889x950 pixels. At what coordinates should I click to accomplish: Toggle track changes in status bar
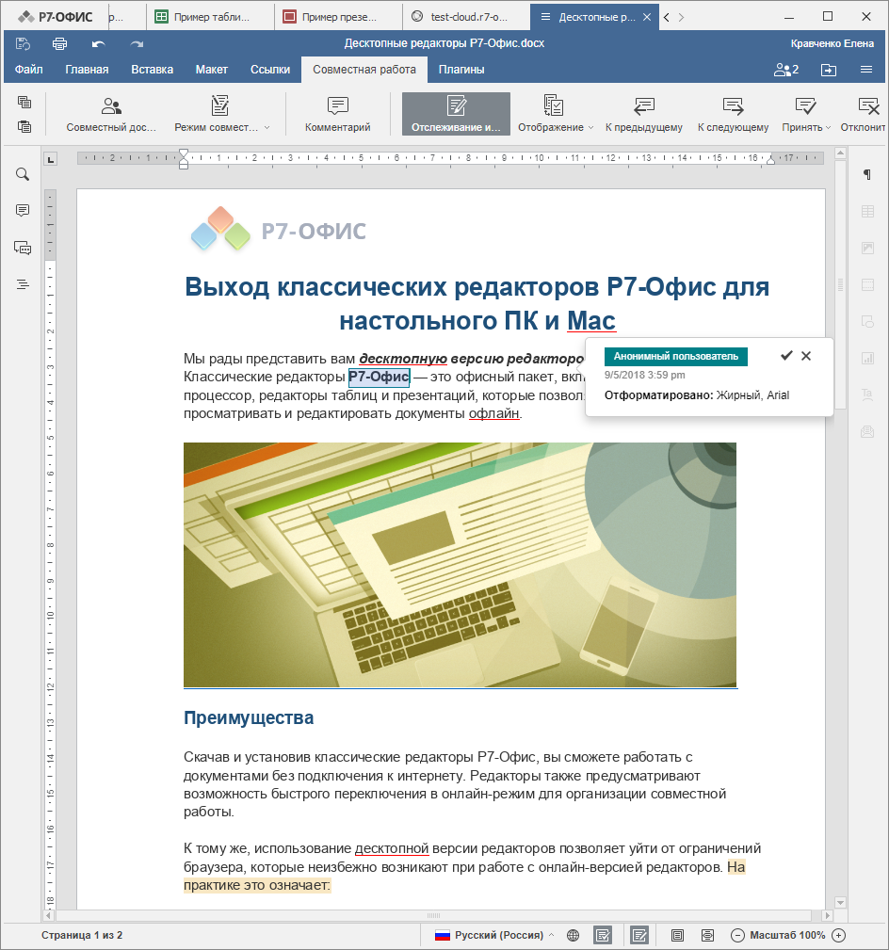point(639,936)
